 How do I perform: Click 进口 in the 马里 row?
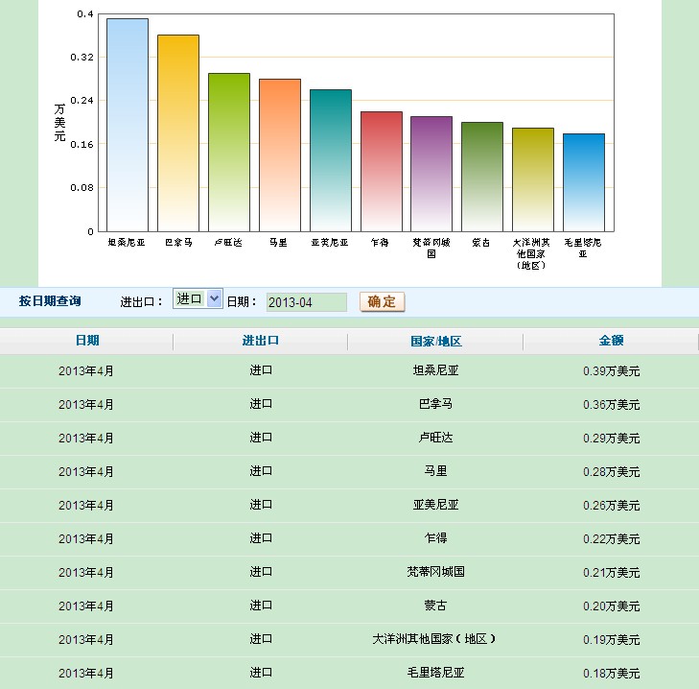click(x=261, y=471)
